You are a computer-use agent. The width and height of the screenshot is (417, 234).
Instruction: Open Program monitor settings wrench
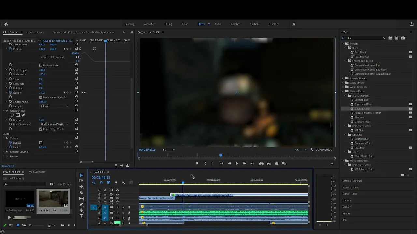pos(312,150)
